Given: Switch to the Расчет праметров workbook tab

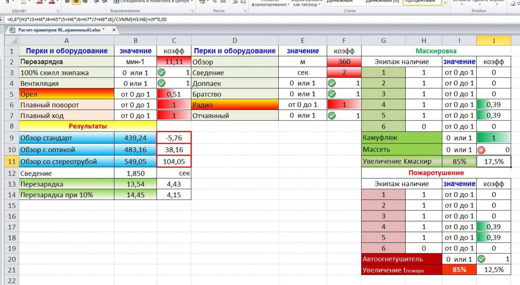Looking at the screenshot, I should click(62, 30).
